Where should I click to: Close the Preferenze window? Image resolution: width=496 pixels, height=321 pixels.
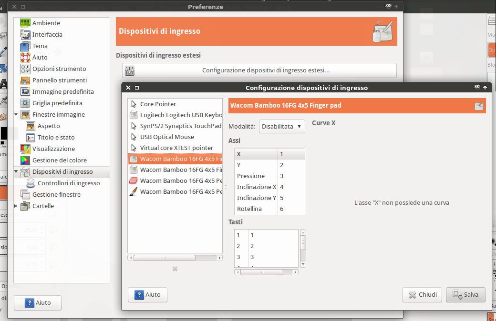(x=14, y=6)
